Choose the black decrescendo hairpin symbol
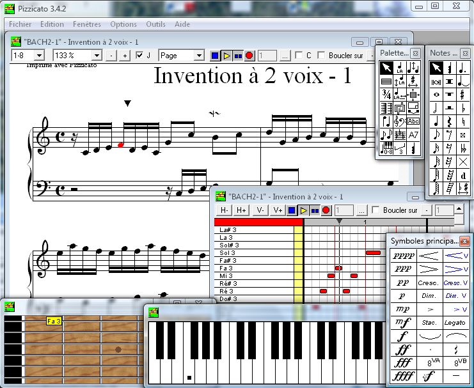474x388 pixels. point(429,269)
